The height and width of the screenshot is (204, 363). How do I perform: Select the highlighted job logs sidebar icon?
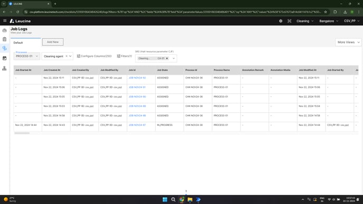point(4,48)
